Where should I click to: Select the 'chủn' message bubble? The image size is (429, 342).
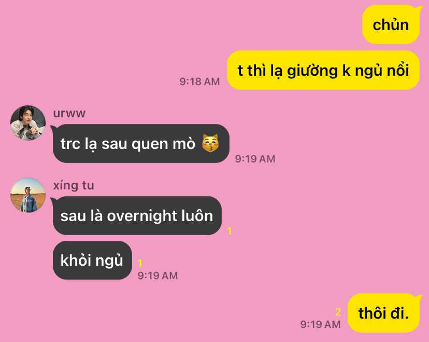pos(391,25)
